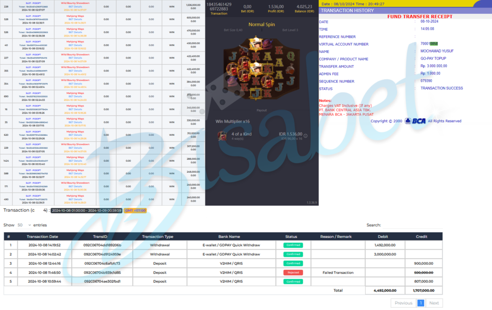
Task: Sort by the Credit column header
Action: coord(421,237)
